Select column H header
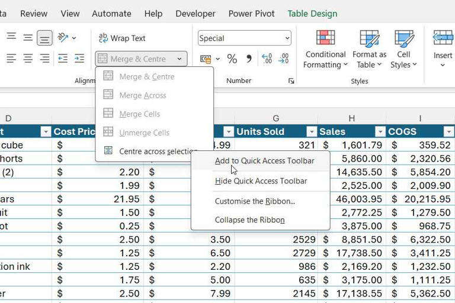This screenshot has height=303, width=455. click(352, 118)
